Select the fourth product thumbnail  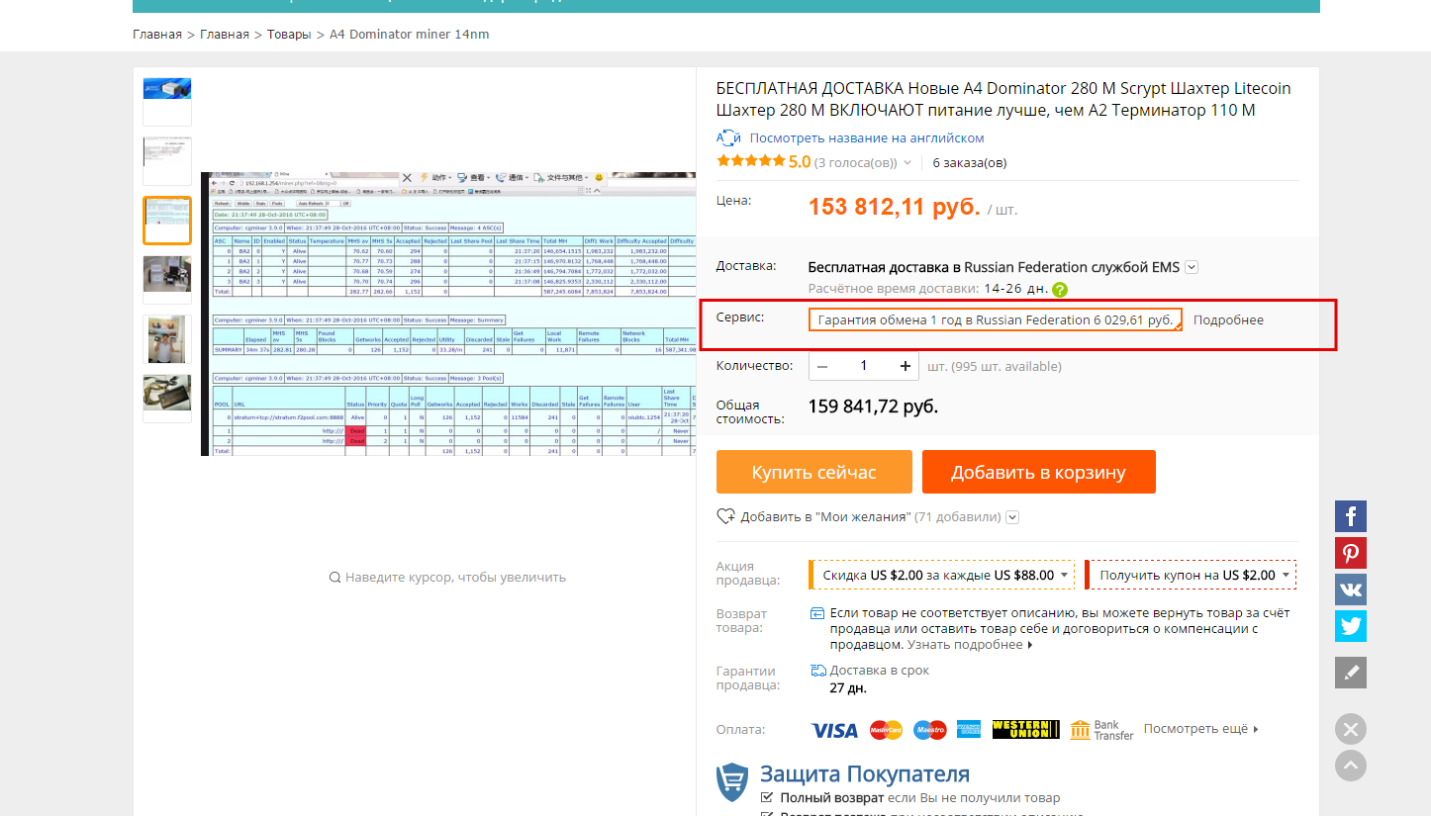[167, 279]
